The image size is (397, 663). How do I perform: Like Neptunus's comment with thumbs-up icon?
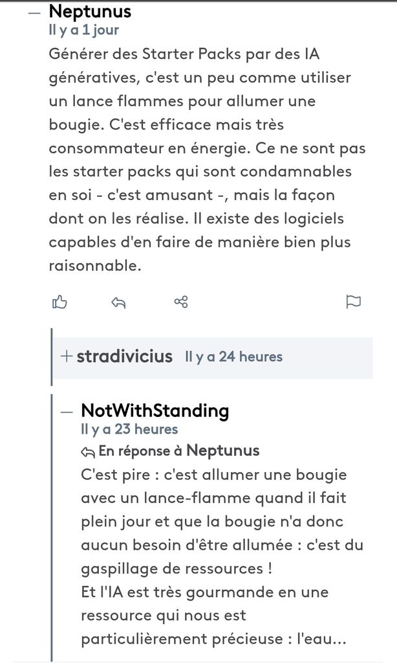(59, 302)
